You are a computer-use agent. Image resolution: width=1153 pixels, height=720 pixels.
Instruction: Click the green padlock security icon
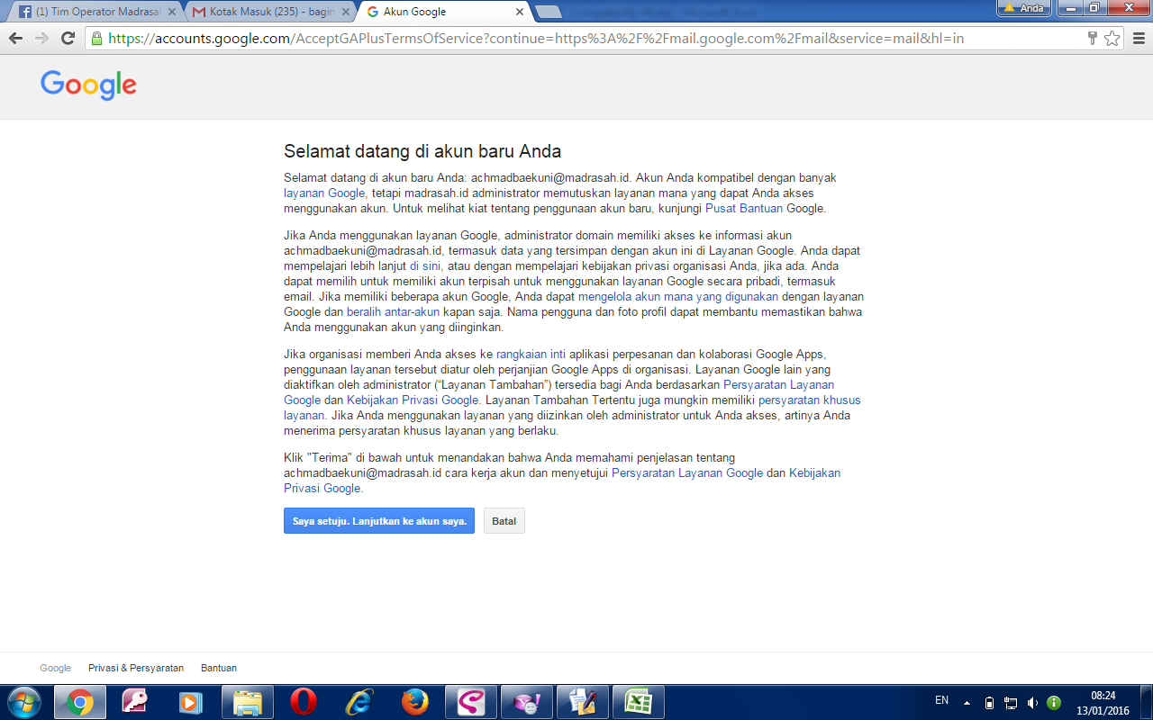96,39
